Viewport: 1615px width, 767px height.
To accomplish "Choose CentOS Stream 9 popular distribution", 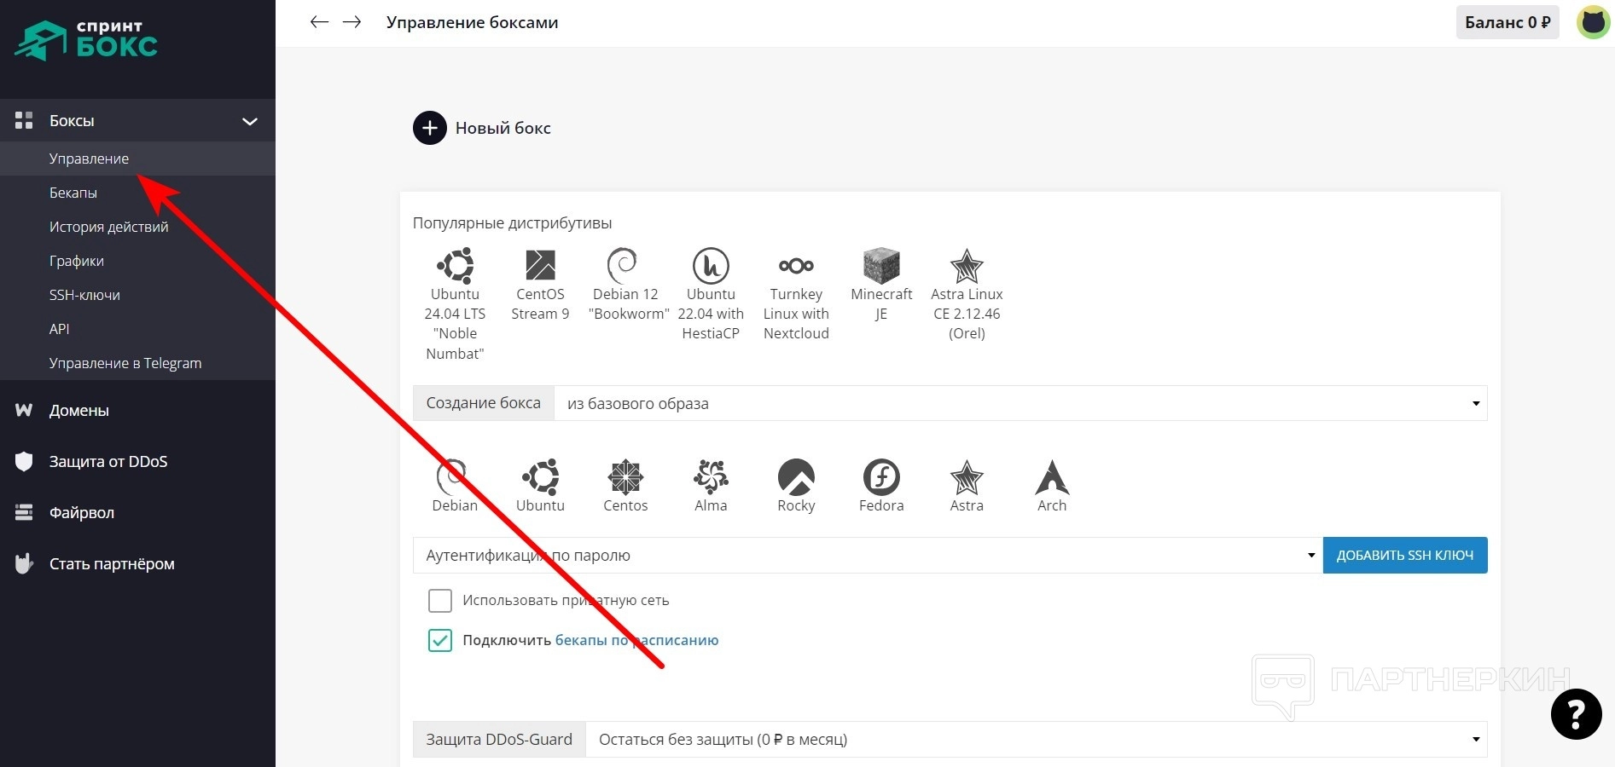I will point(540,267).
